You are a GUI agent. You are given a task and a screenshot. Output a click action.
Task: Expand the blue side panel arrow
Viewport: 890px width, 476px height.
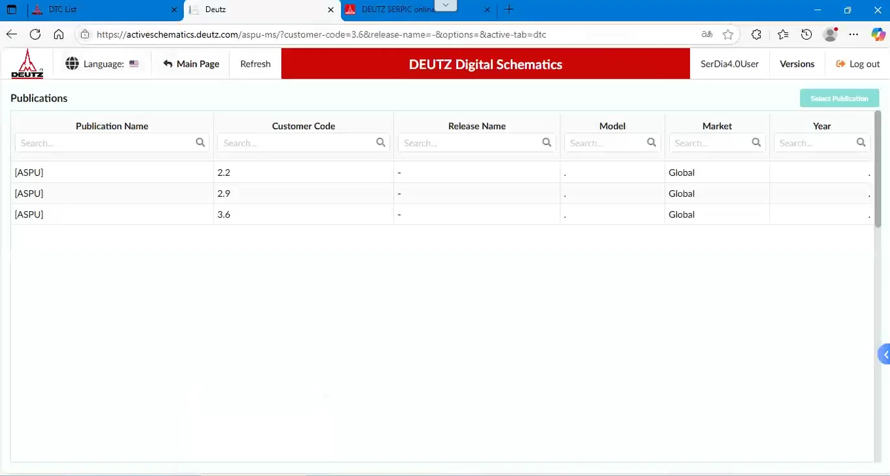885,355
